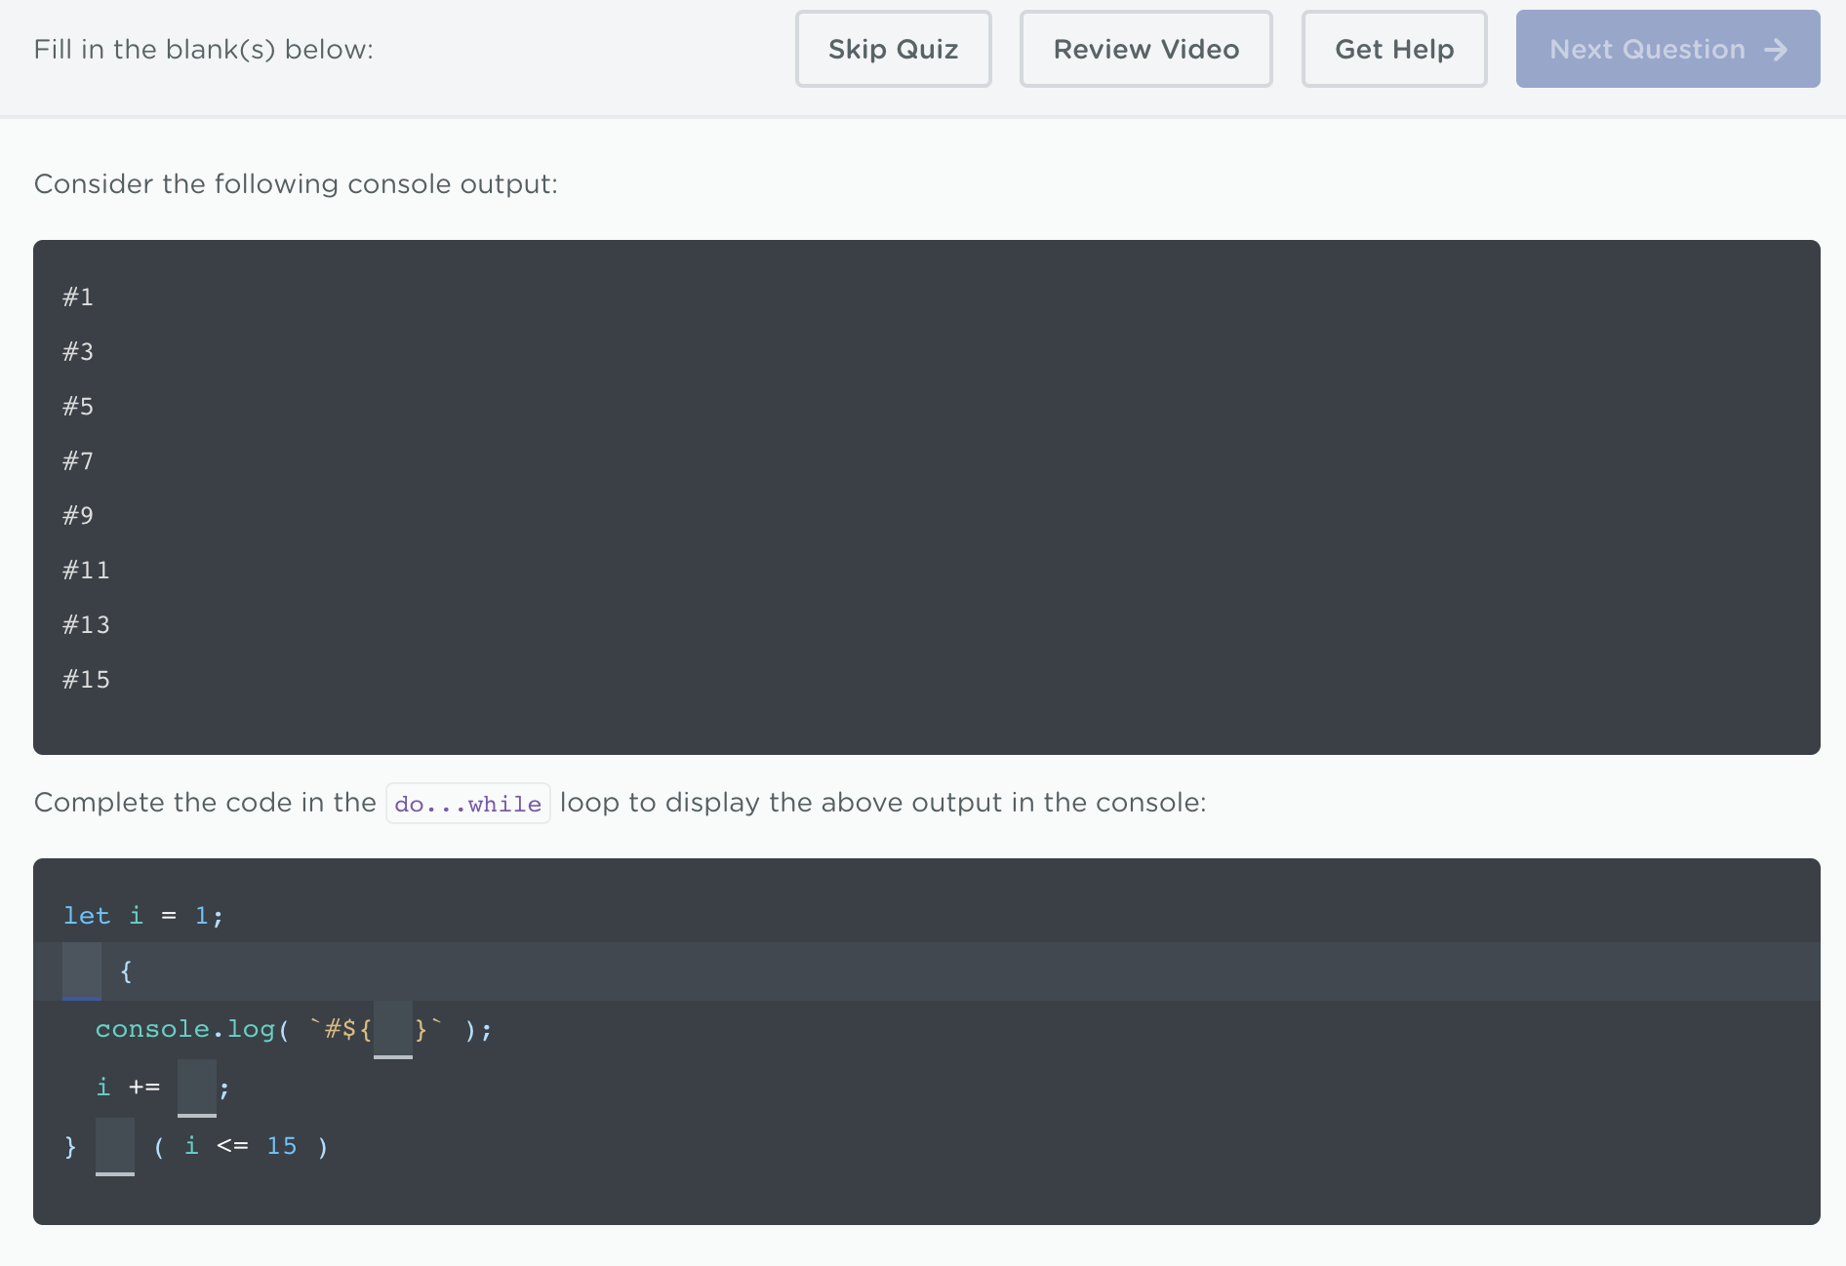Go to the Next Question
This screenshot has width=1846, height=1266.
[x=1666, y=50]
